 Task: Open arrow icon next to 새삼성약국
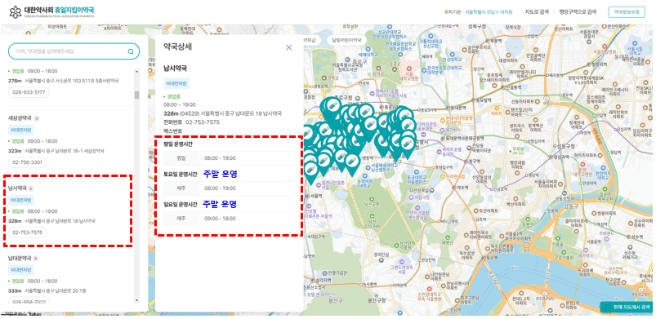pos(37,118)
